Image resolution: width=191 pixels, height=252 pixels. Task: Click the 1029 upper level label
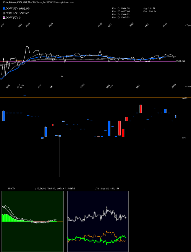tap(185, 99)
